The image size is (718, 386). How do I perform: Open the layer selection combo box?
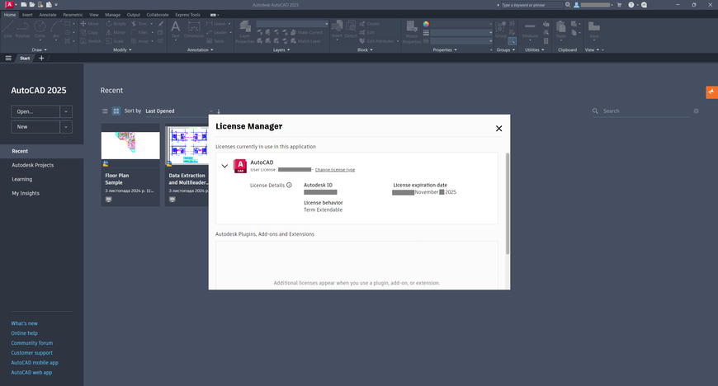pos(292,24)
